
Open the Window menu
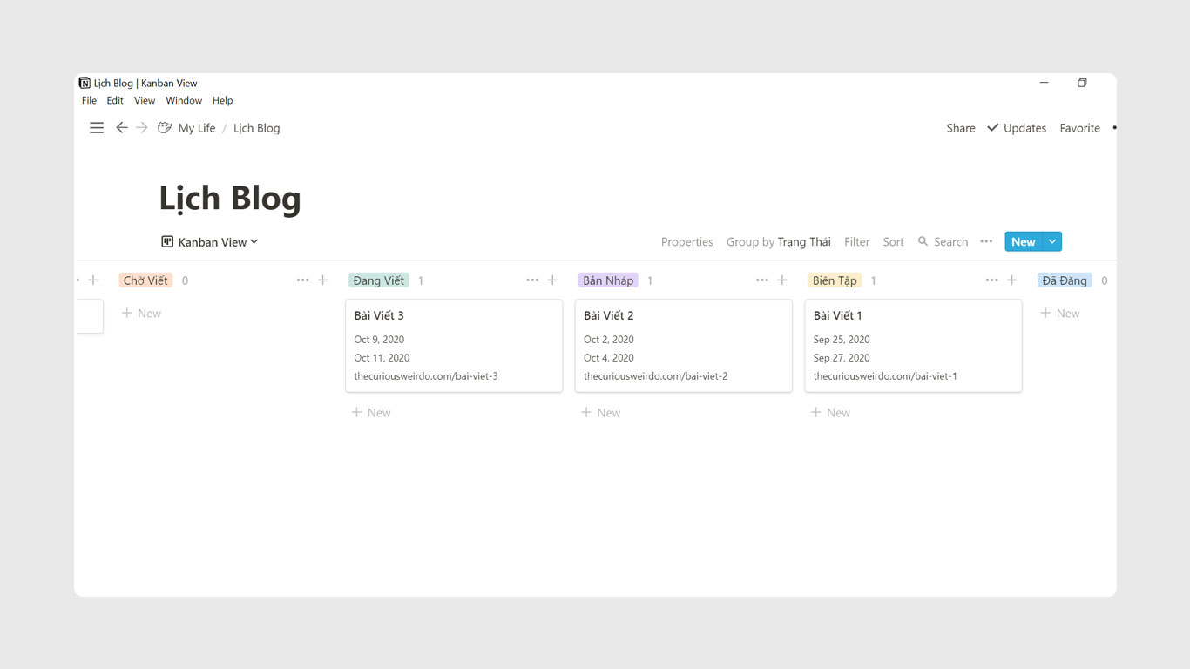pyautogui.click(x=184, y=100)
